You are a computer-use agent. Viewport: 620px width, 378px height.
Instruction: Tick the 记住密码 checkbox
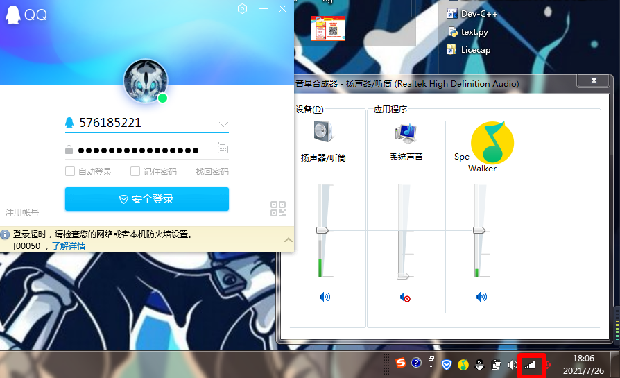(x=135, y=171)
